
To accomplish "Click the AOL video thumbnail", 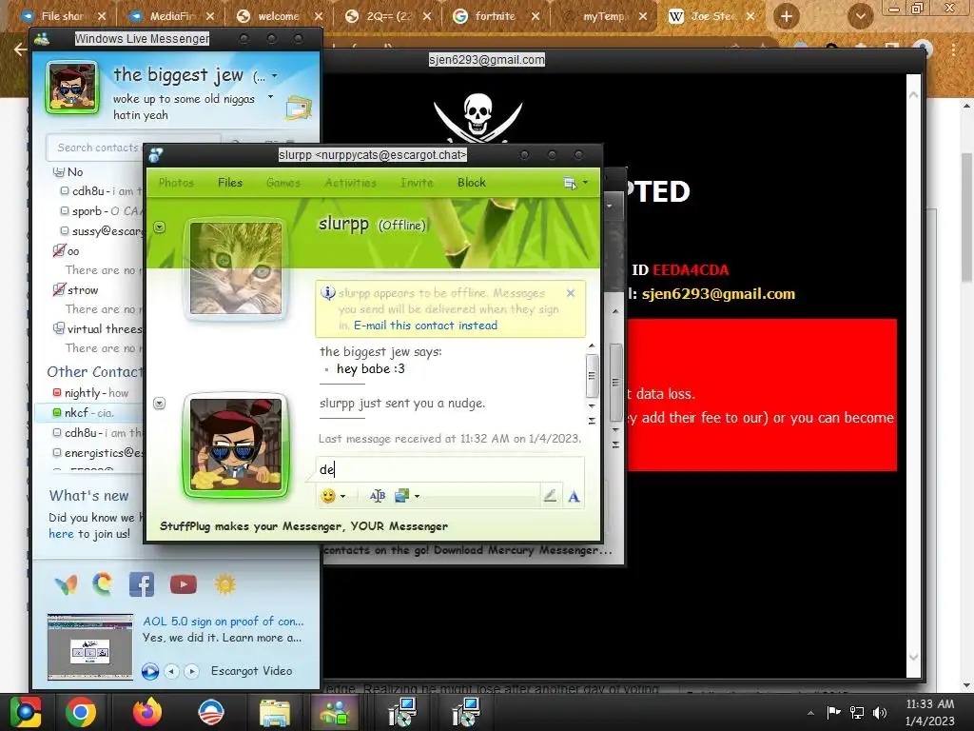I will [90, 646].
